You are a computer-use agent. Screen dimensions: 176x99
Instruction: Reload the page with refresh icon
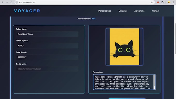[x=11, y=2]
